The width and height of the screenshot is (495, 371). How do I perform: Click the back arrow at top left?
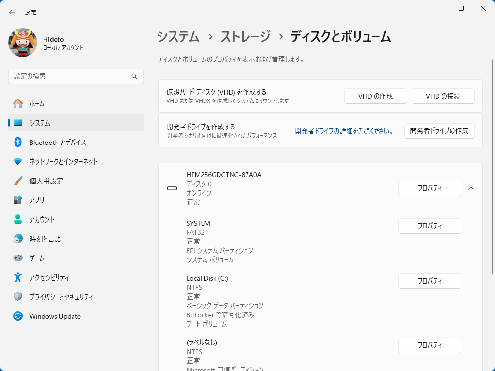(11, 12)
